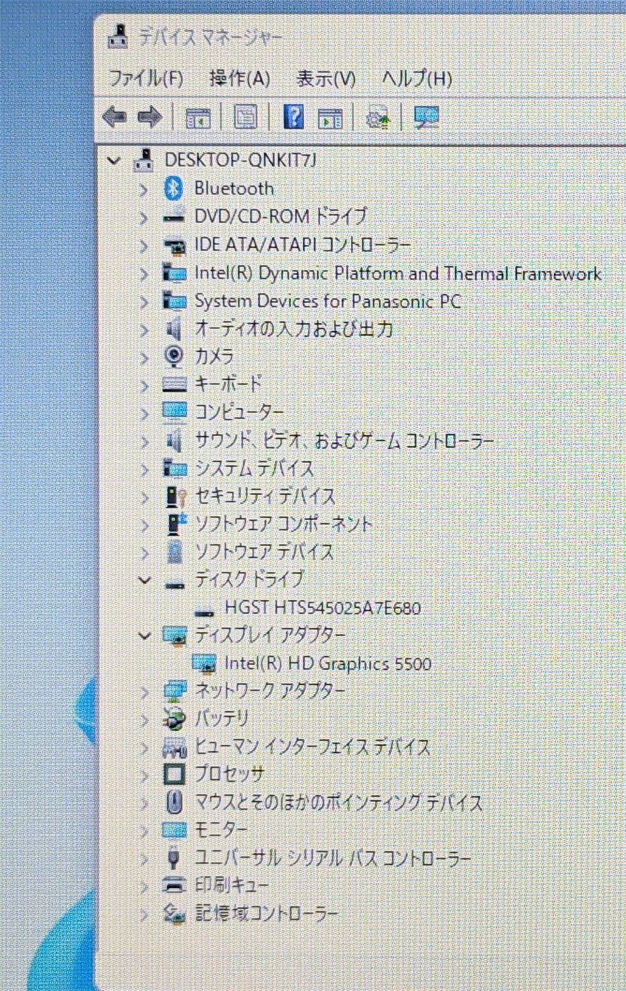This screenshot has height=991, width=626.
Task: Expand the カメラ category arrow
Action: [144, 357]
